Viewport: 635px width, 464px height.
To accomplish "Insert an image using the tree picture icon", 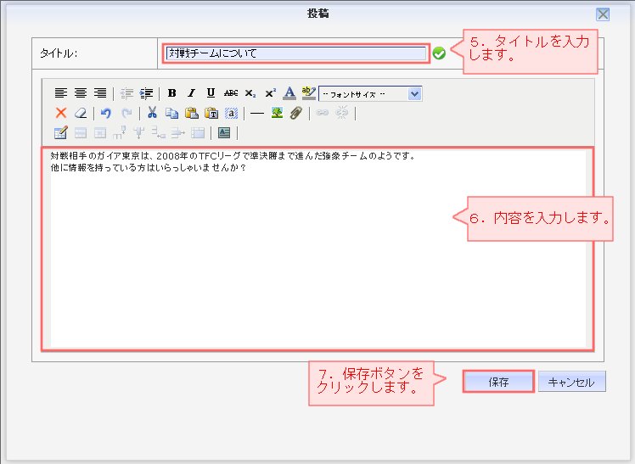I will click(x=277, y=113).
